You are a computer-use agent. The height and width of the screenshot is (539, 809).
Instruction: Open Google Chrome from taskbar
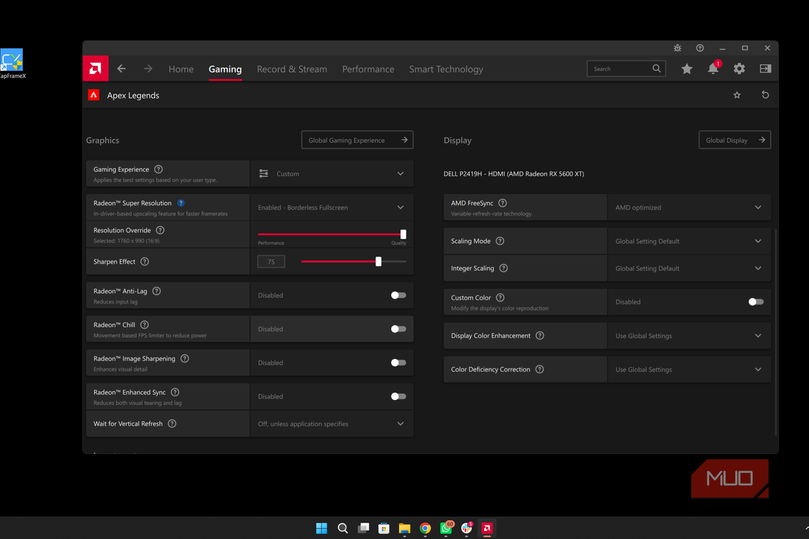(x=425, y=528)
